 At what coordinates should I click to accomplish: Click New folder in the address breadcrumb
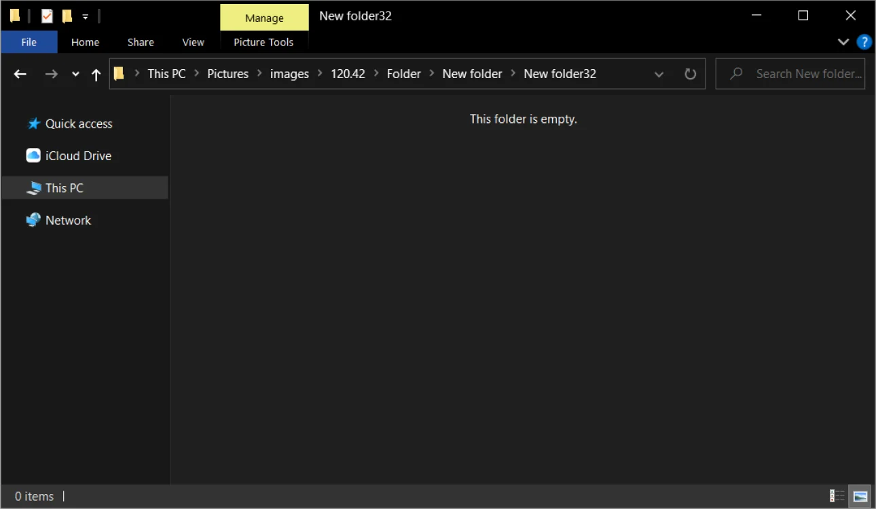(x=472, y=74)
